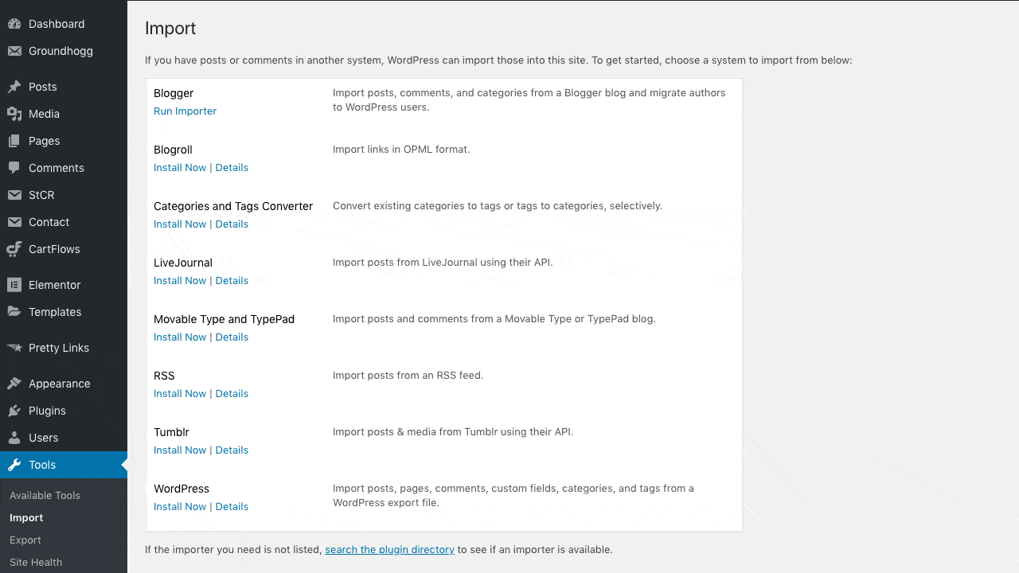Click the Pretty Links star icon
This screenshot has height=573, width=1019.
click(14, 348)
